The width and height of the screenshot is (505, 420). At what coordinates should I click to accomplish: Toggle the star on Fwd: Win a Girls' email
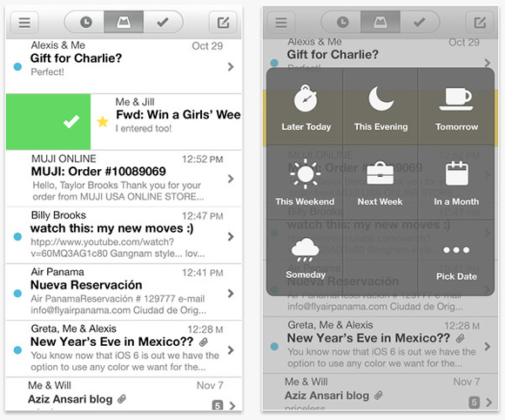[x=103, y=121]
